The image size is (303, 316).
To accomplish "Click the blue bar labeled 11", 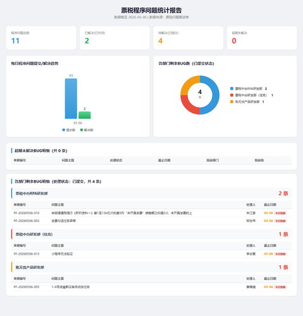I will (71, 99).
